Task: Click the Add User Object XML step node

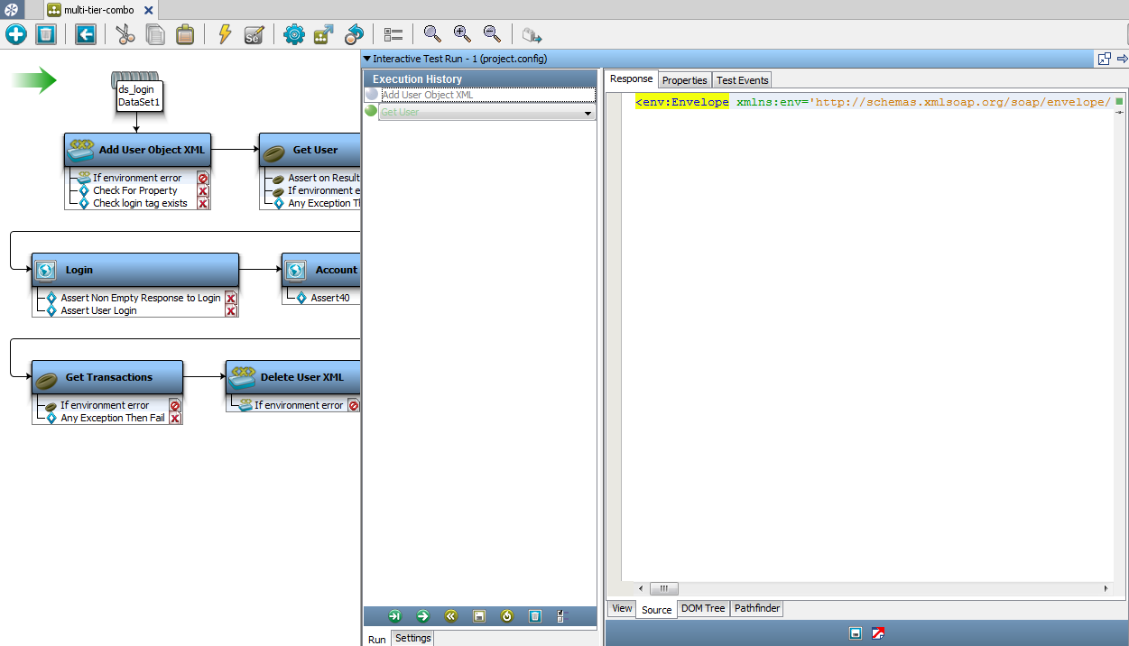Action: pos(137,150)
